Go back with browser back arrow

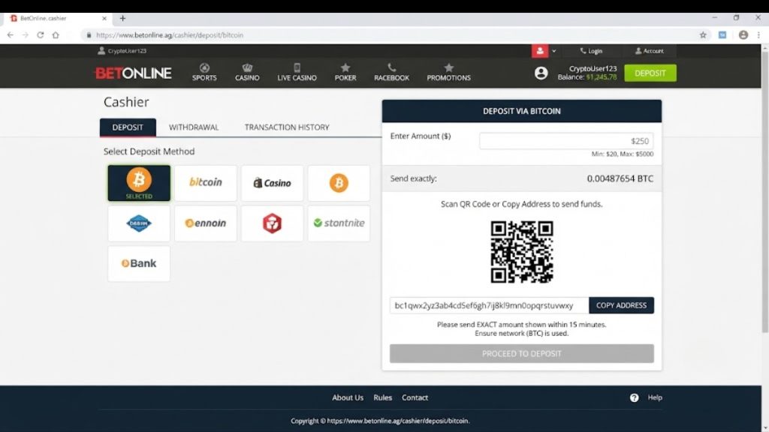(x=11, y=34)
